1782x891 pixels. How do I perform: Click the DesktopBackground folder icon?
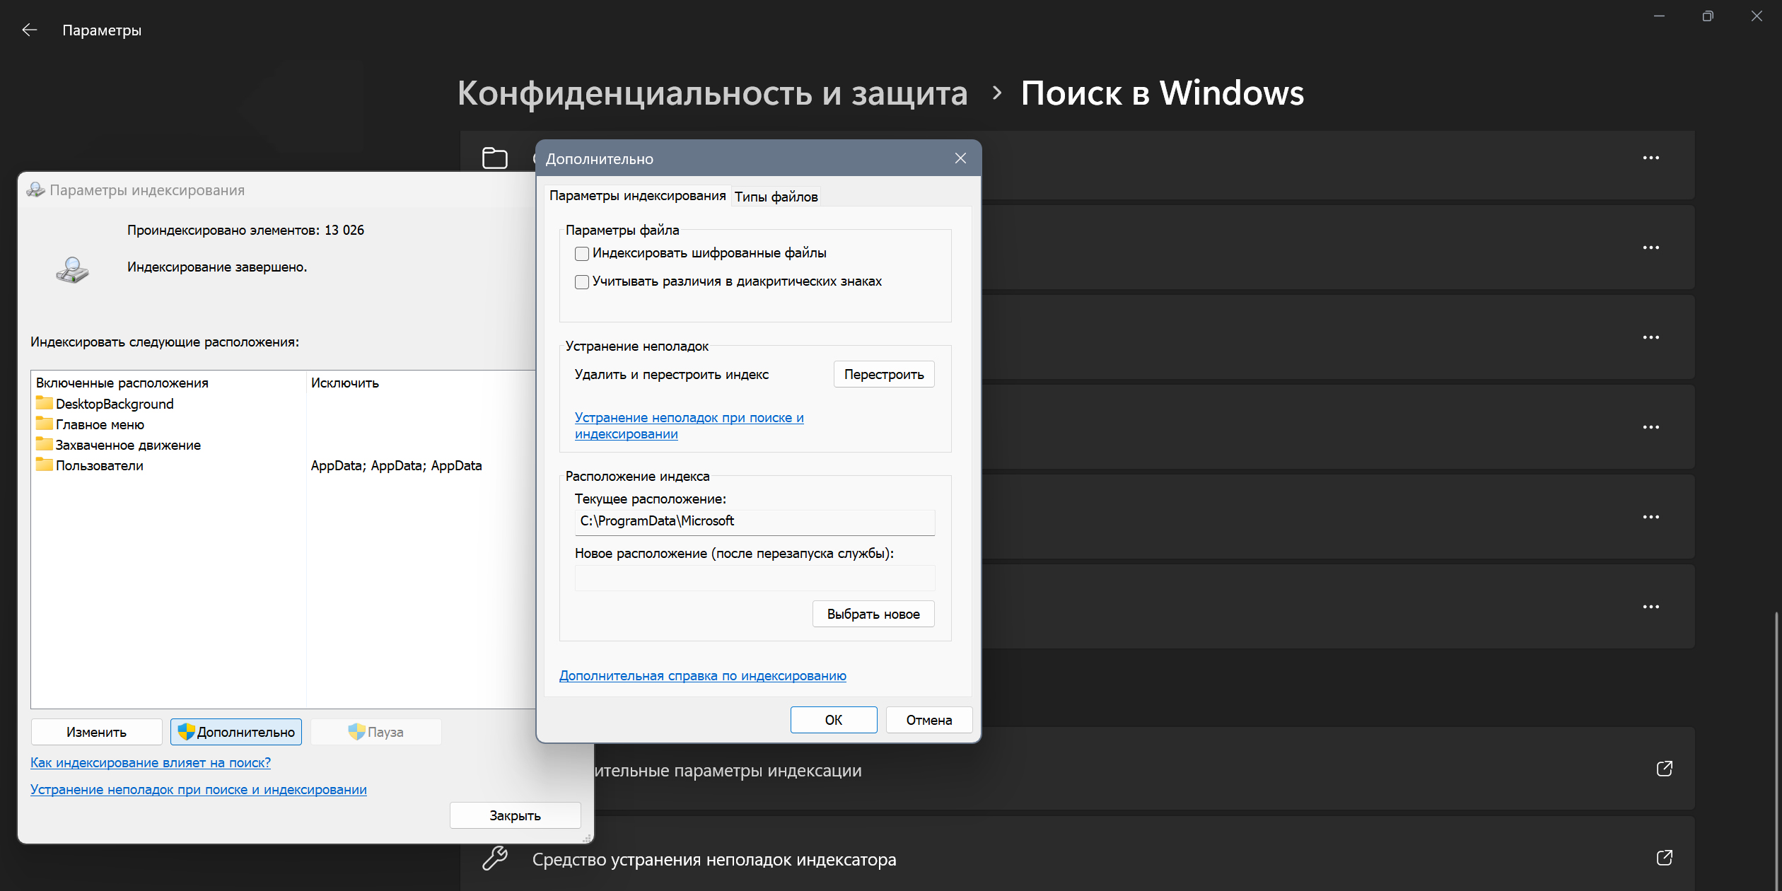click(x=45, y=403)
